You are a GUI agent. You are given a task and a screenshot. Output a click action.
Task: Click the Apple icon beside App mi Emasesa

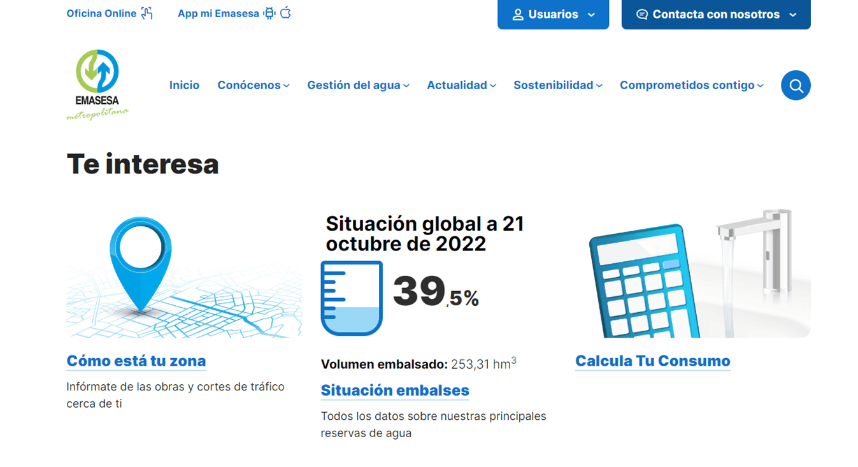[285, 13]
